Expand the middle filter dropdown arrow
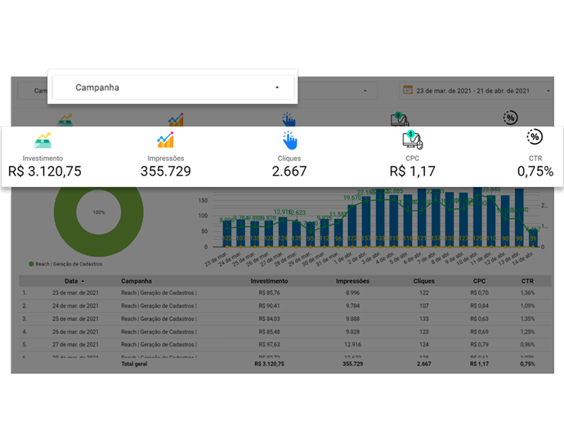 [365, 91]
